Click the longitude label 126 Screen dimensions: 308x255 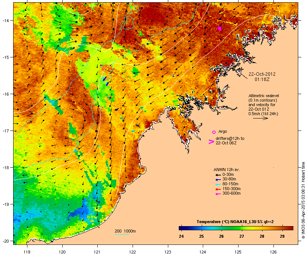click(x=273, y=252)
